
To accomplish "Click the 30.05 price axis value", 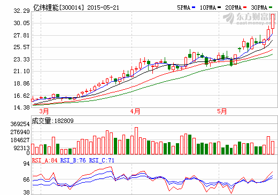I will [x=21, y=23].
